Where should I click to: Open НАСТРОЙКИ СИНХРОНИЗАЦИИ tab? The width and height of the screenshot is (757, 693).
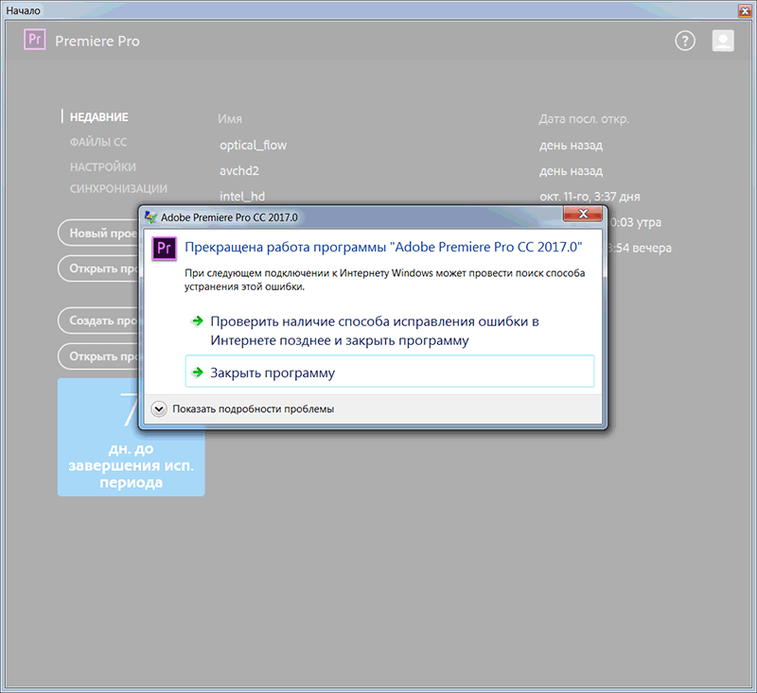pyautogui.click(x=118, y=178)
